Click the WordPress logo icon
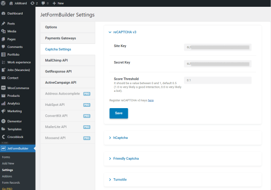Viewport: 271px width, 190px height. coord(3,3)
